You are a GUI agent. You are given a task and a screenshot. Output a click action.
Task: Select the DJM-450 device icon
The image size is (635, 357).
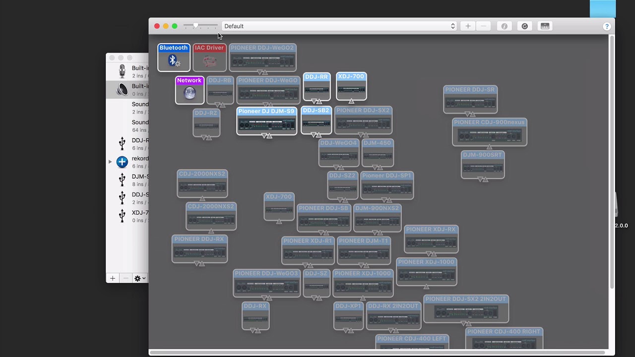click(378, 153)
